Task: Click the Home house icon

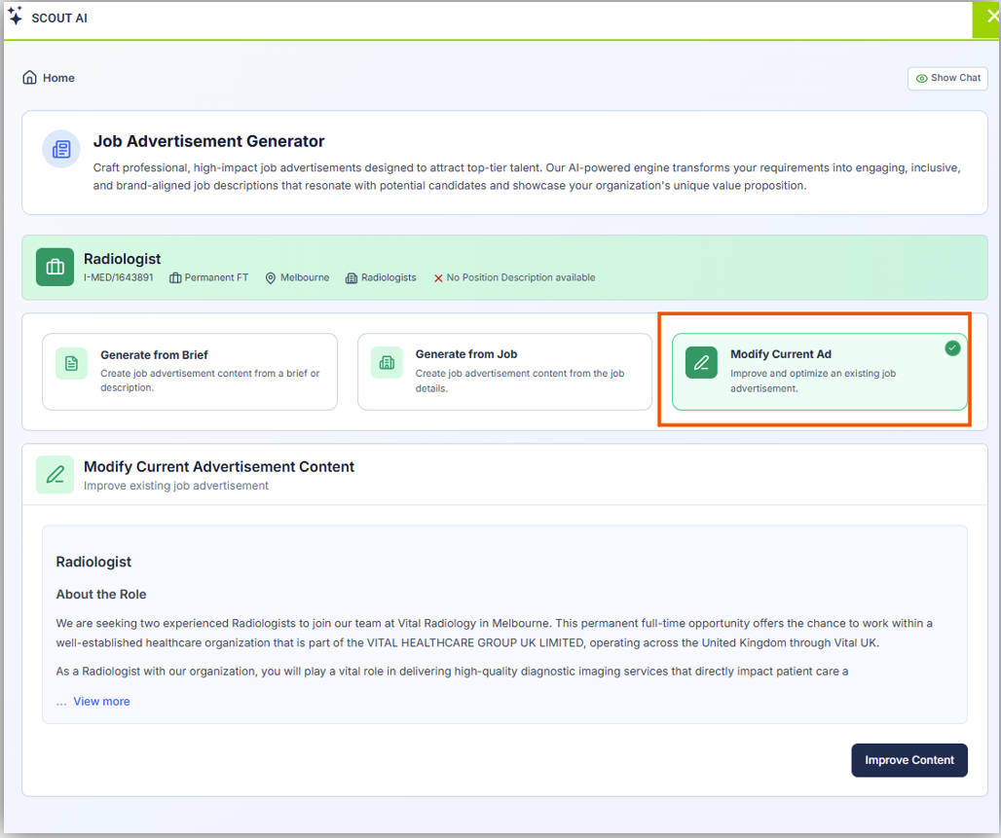Action: click(x=30, y=78)
